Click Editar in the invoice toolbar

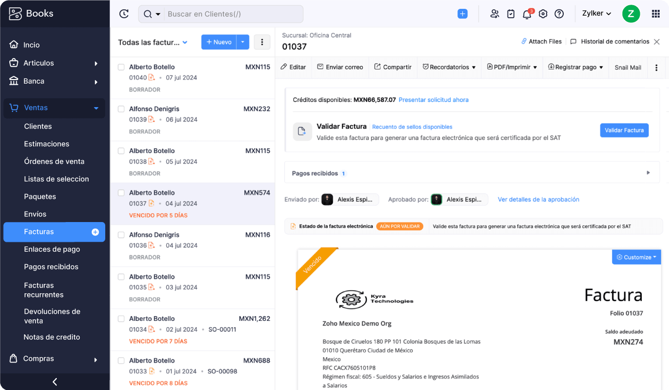[x=293, y=67]
